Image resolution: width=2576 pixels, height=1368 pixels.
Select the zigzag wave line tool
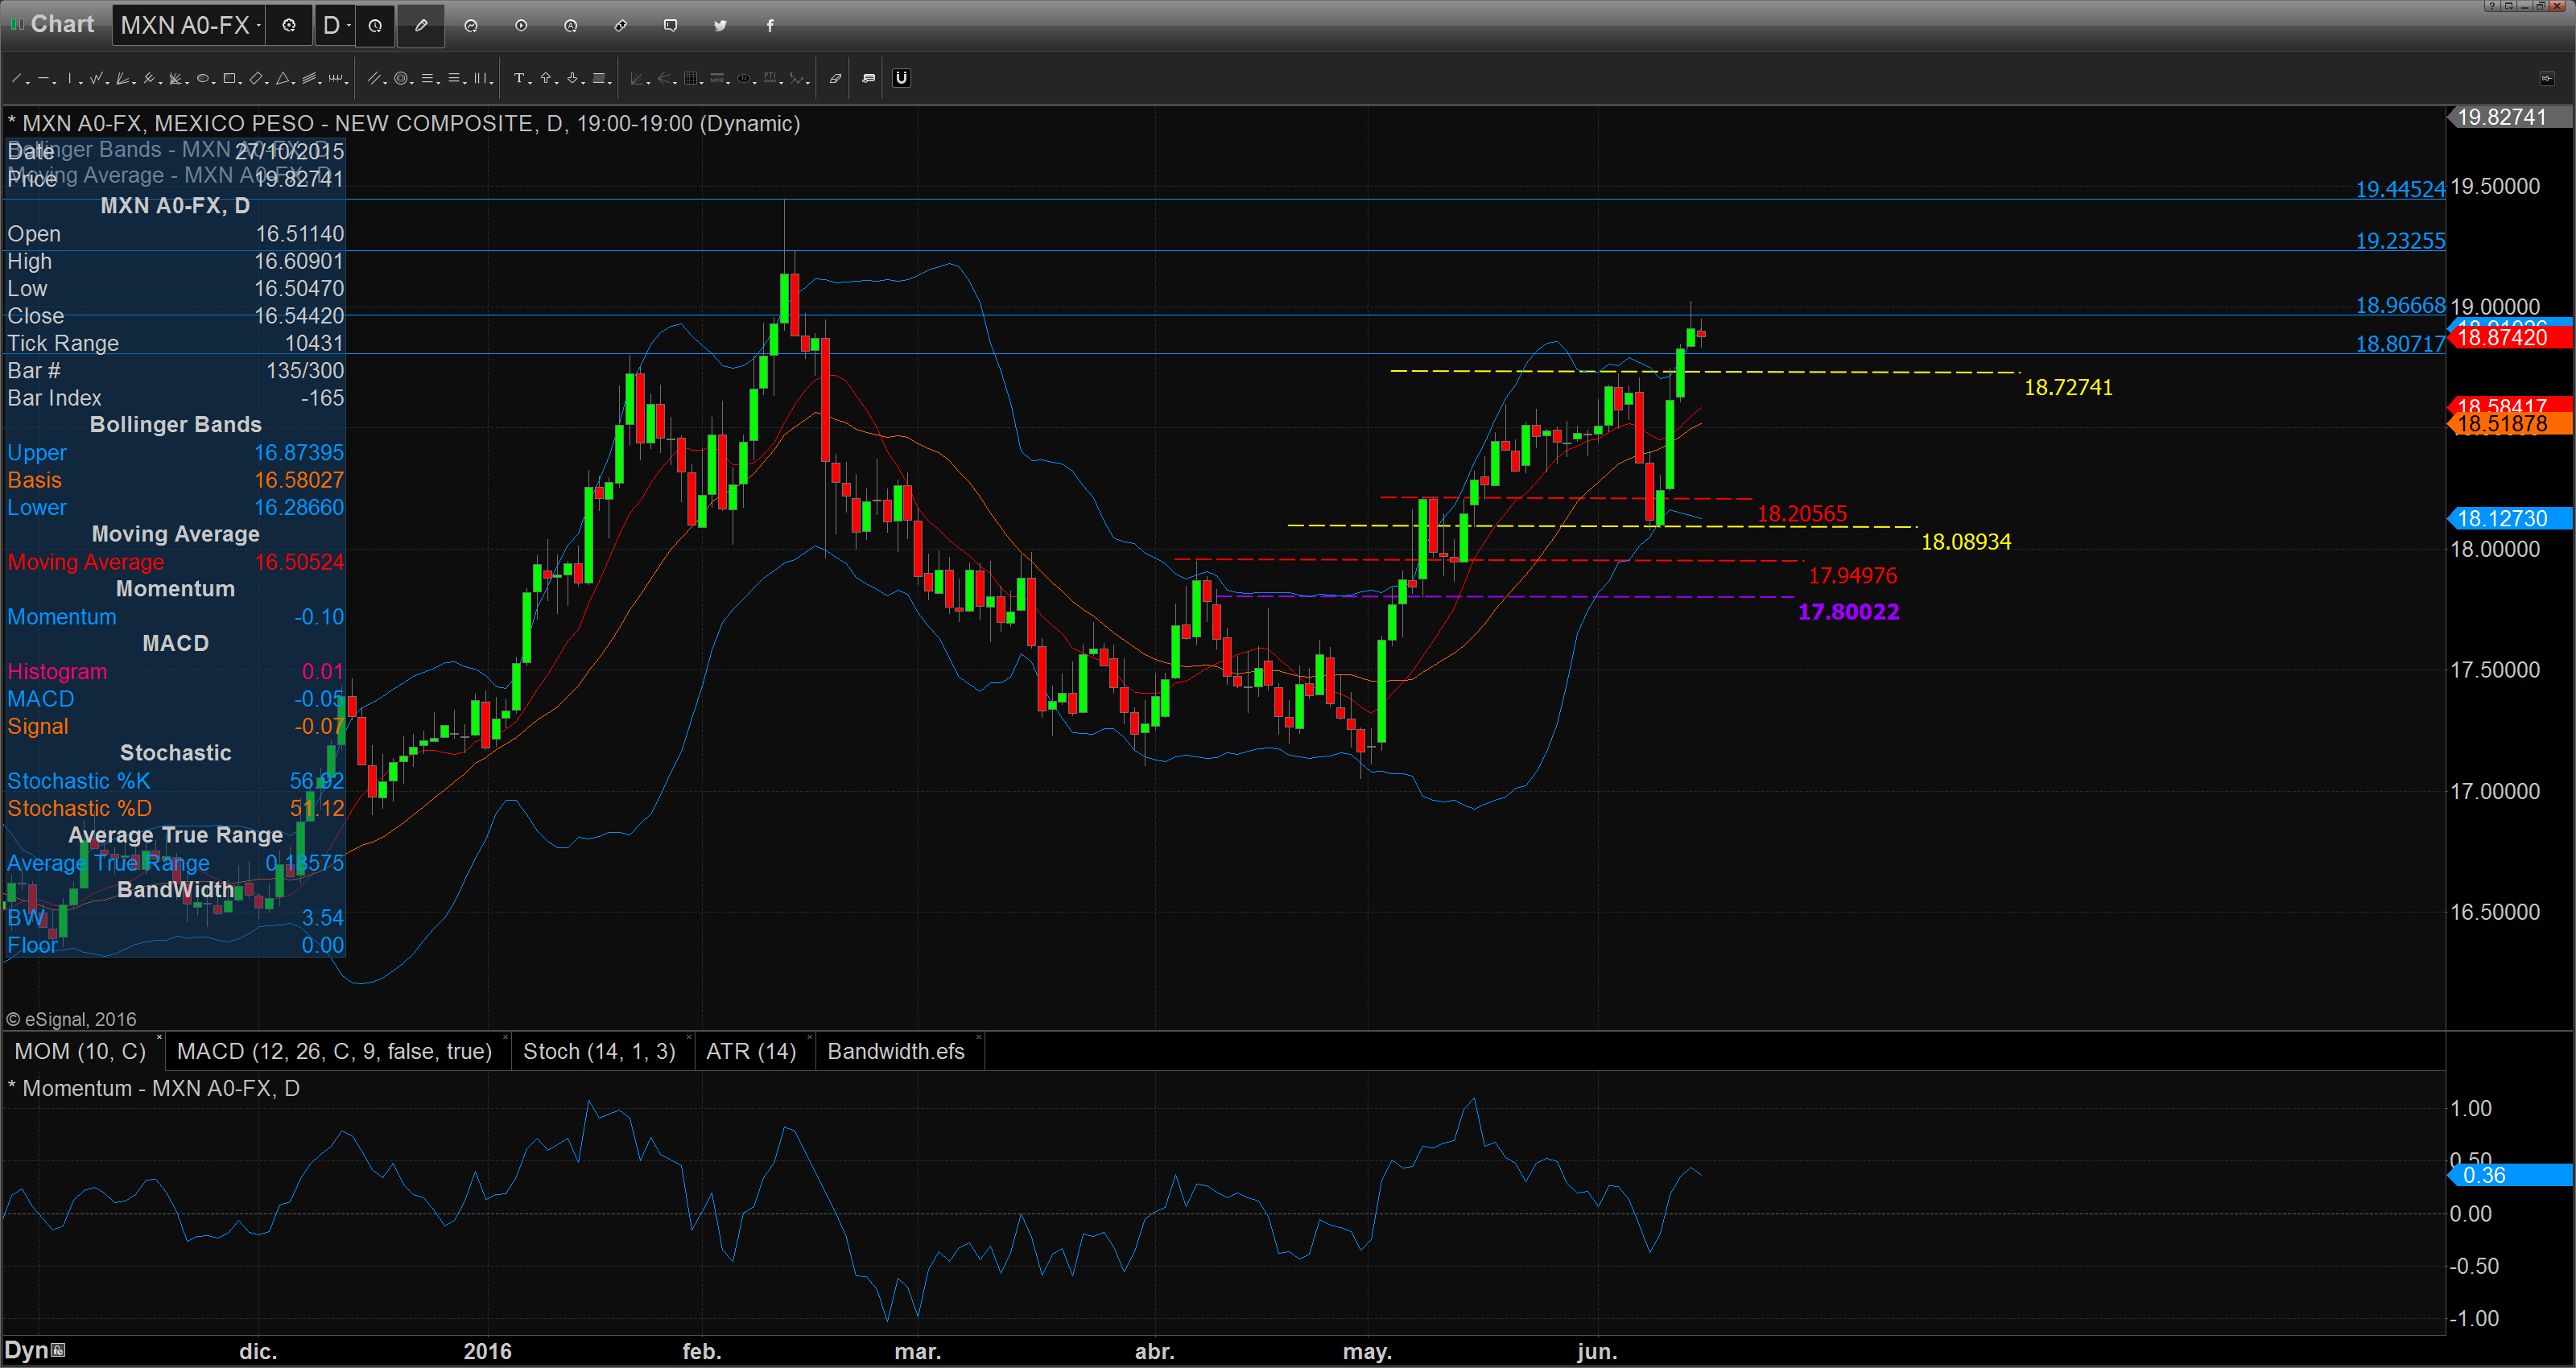[96, 78]
